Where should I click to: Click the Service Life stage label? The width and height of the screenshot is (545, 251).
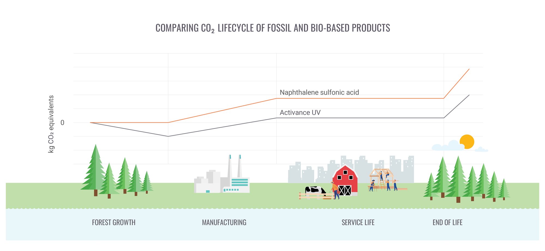[x=358, y=222]
